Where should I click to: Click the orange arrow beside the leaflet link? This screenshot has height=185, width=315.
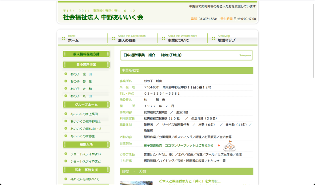tap(219, 145)
